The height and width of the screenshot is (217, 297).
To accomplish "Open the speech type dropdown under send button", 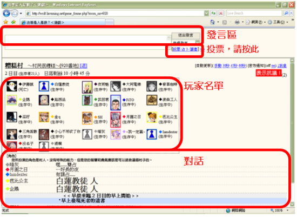I will (x=197, y=42).
